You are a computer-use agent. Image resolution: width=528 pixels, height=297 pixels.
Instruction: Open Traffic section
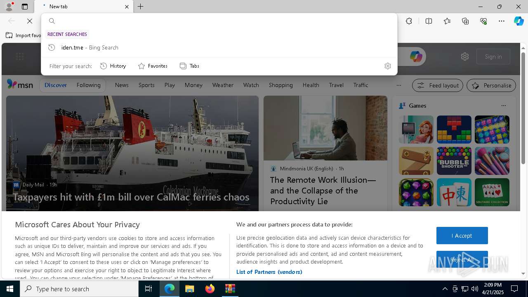pos(361,85)
